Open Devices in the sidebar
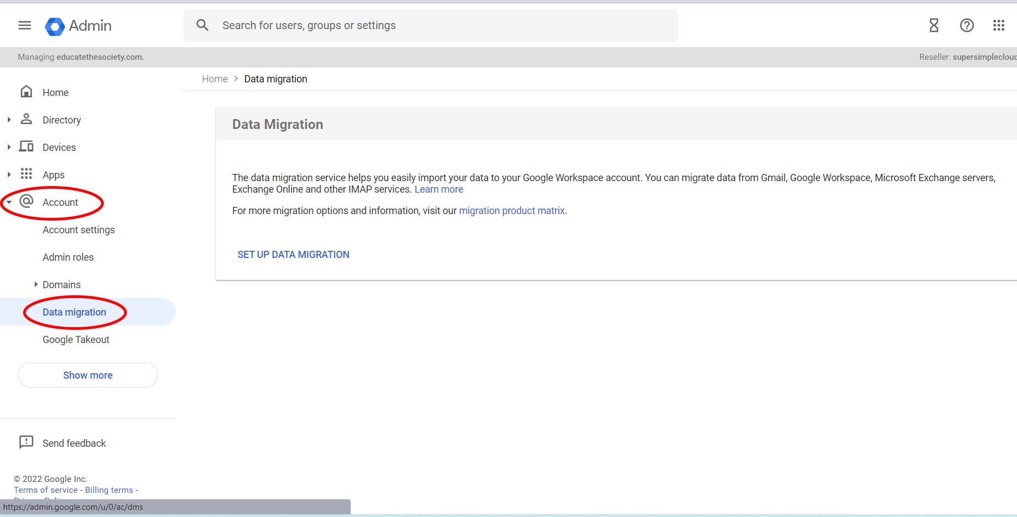 pyautogui.click(x=59, y=148)
